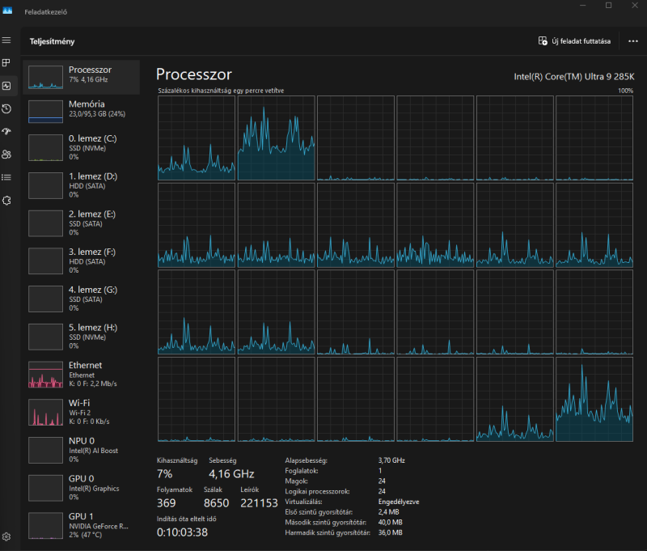Click the '4,16 GHz' speed value
Image resolution: width=647 pixels, height=551 pixels.
231,474
